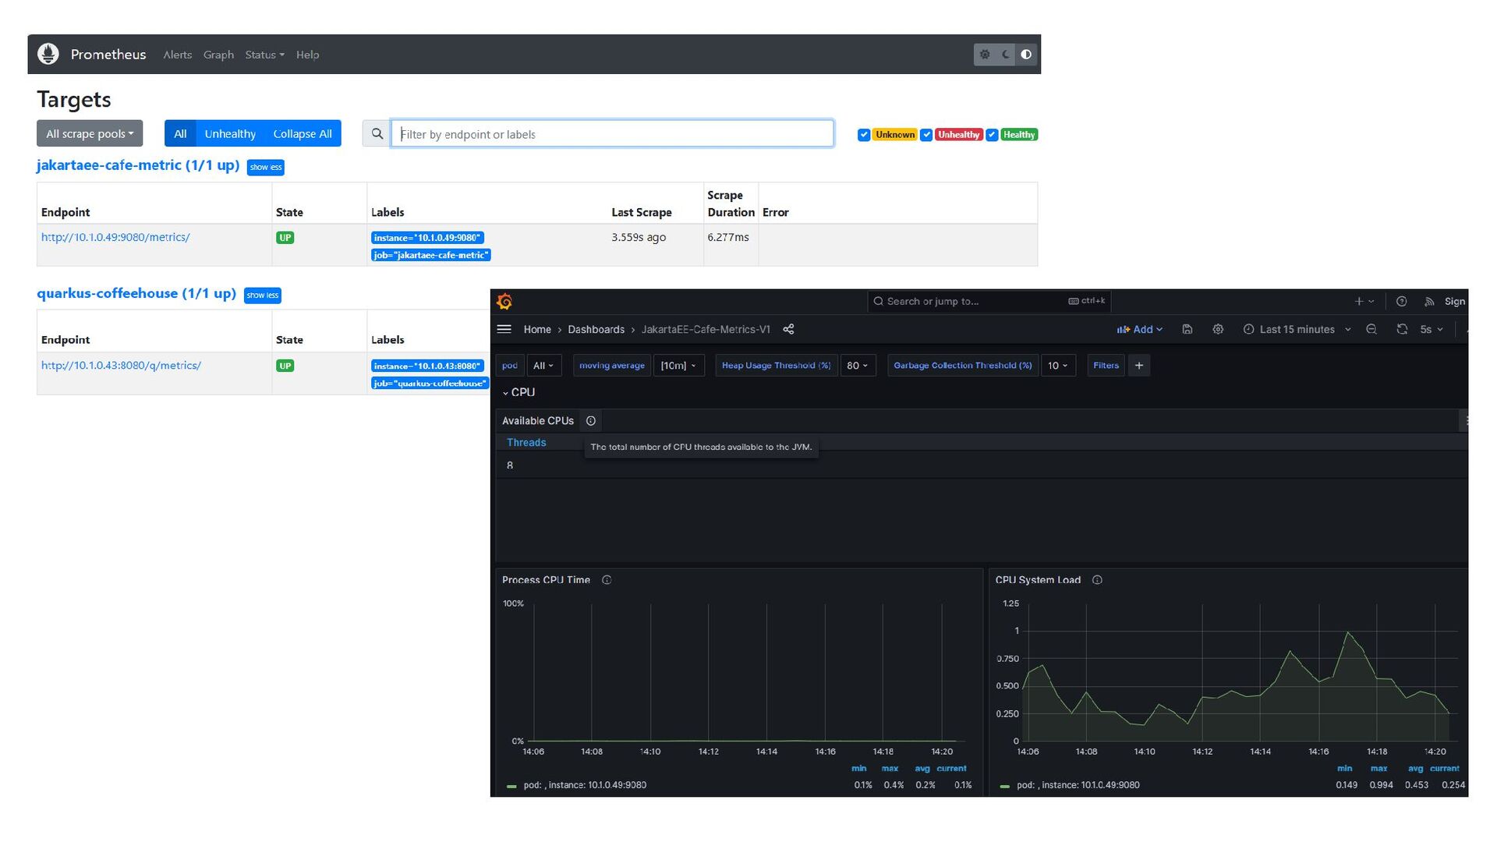
Task: Click the instance="10.1.0.43:8080" label badge
Action: click(x=427, y=366)
